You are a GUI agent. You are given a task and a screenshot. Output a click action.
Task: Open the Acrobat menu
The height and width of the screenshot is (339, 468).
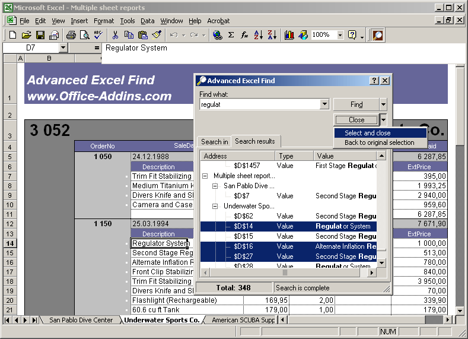(218, 21)
